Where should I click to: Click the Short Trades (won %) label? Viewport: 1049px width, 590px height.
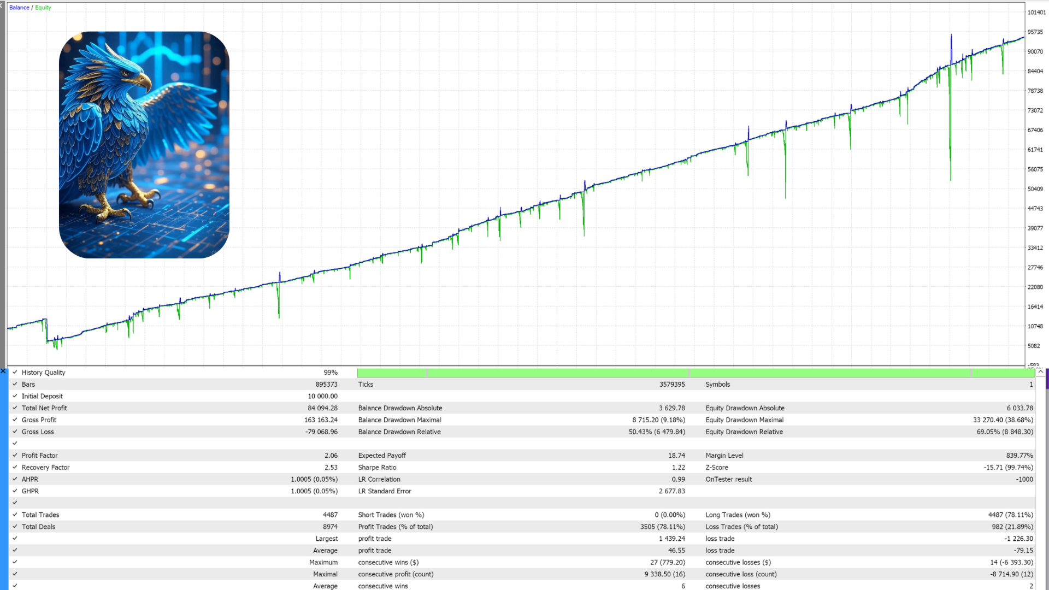391,515
